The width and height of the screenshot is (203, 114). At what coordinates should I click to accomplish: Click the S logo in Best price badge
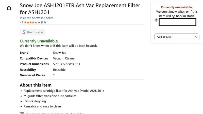(x=24, y=32)
